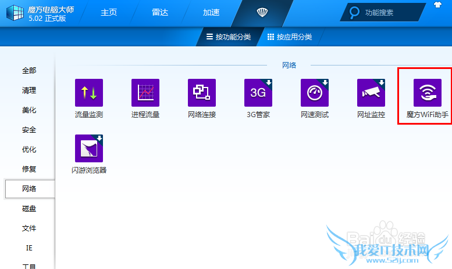Open the 网址监控 URL monitor icon
Viewport: 452px width, 269px height.
point(371,93)
